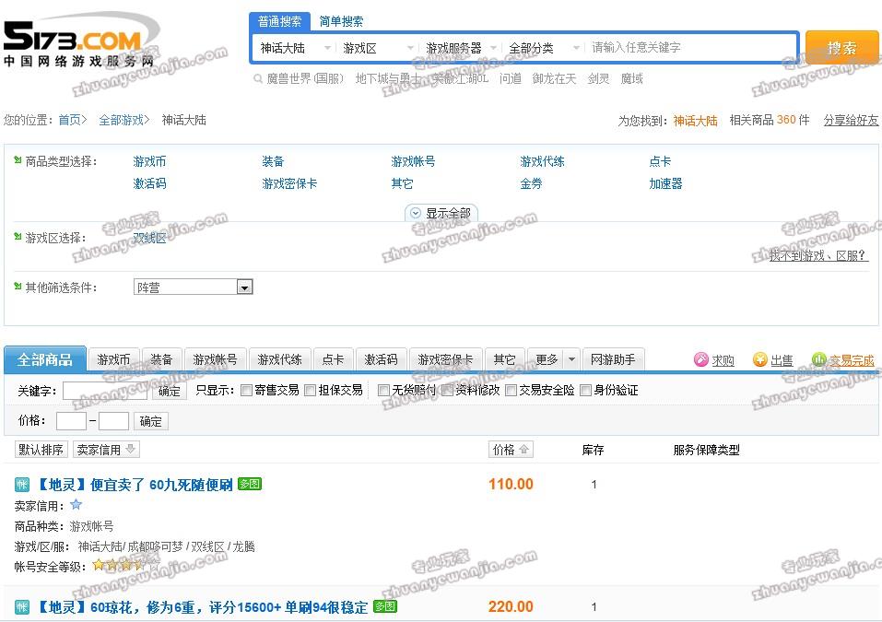Click 分享给好友 link
Screen dimensions: 882x622
tap(851, 120)
